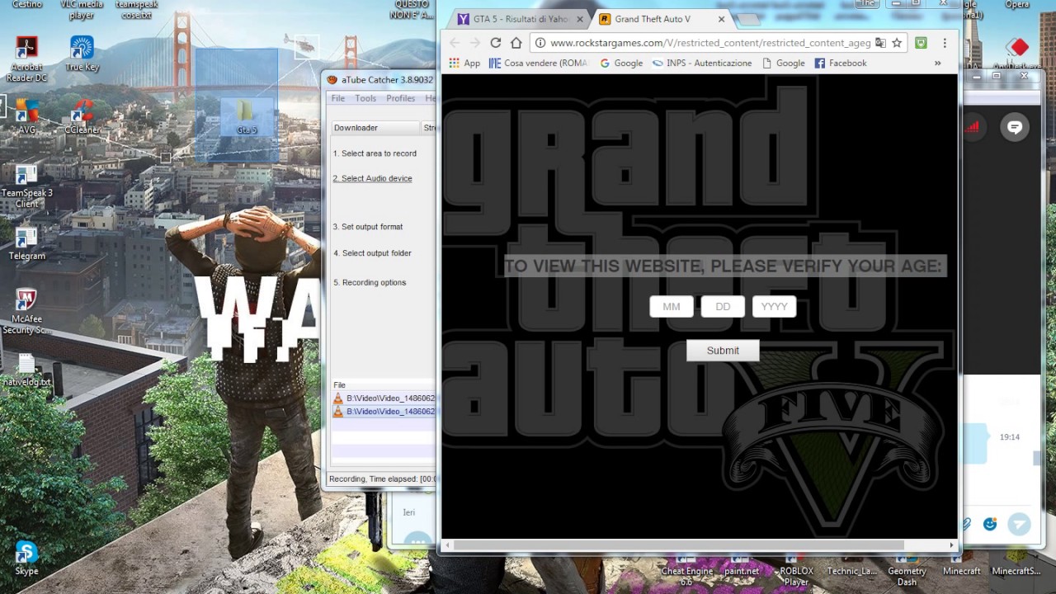Image resolution: width=1056 pixels, height=594 pixels.
Task: Click the Submit age button
Action: pyautogui.click(x=723, y=351)
